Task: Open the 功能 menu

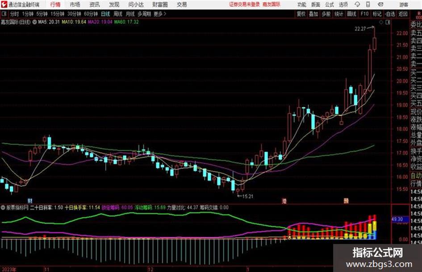Action: click(x=302, y=4)
